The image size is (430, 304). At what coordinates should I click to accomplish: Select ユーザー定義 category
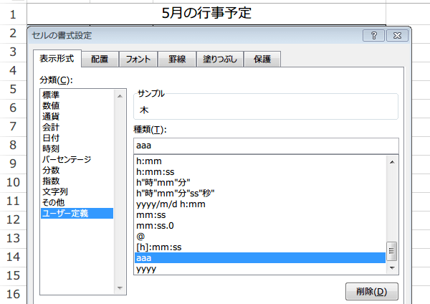coord(77,213)
